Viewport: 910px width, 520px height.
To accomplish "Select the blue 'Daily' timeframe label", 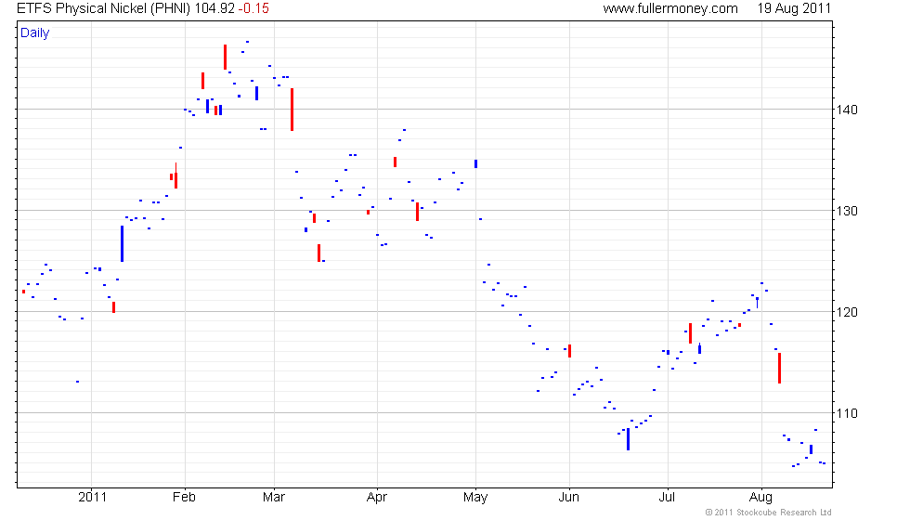I will [x=35, y=33].
